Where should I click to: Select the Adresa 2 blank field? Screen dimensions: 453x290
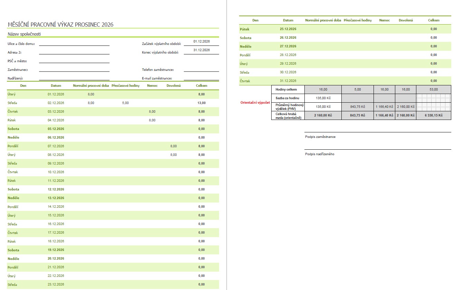pos(74,52)
